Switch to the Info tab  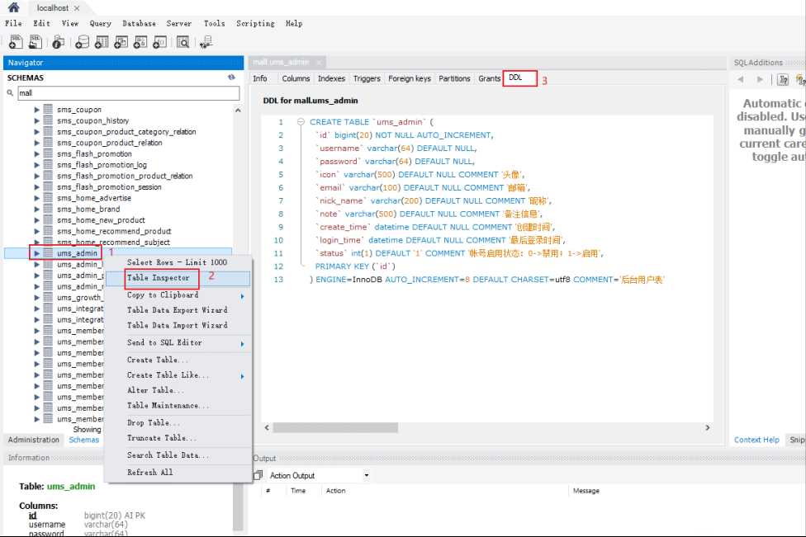260,78
